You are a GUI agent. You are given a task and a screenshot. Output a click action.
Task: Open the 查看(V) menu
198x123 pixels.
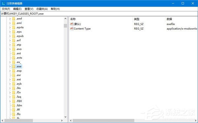[29, 9]
